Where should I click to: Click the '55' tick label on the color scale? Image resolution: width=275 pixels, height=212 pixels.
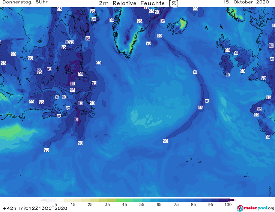tap(142, 205)
